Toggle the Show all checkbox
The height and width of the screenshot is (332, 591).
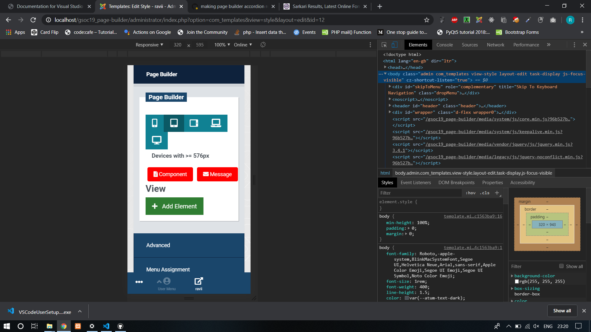(x=561, y=266)
